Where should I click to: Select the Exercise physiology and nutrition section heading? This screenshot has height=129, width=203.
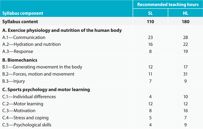click(x=62, y=30)
